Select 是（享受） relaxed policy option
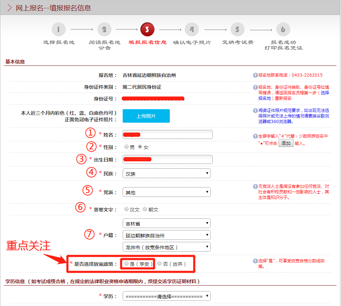Screen dimensions: 341x306 (126, 264)
